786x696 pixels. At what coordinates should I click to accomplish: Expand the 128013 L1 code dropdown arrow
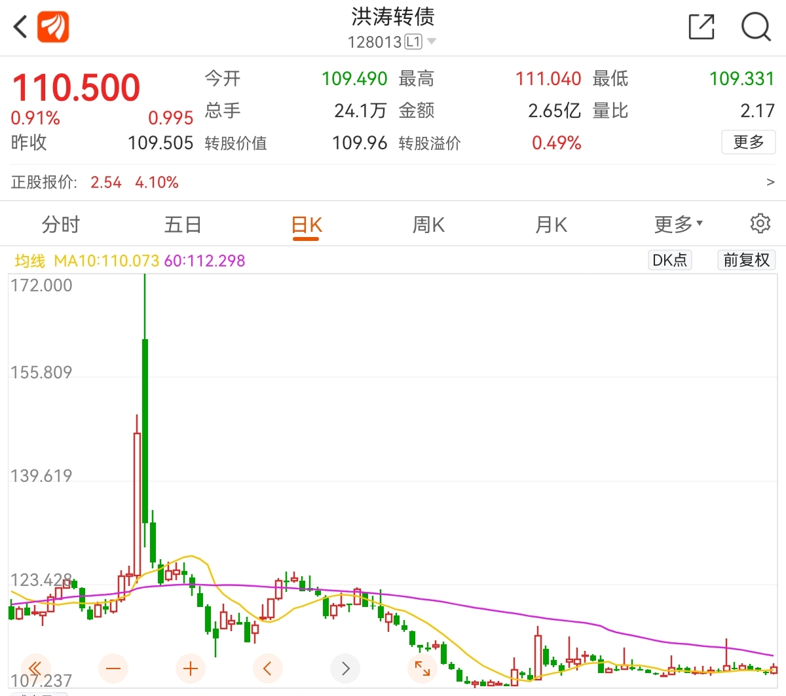tap(431, 42)
